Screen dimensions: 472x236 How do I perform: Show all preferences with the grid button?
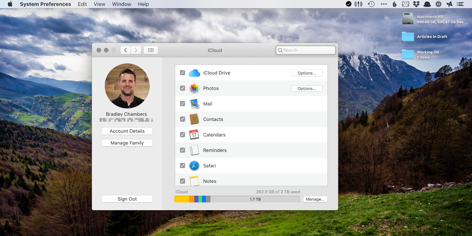click(151, 50)
